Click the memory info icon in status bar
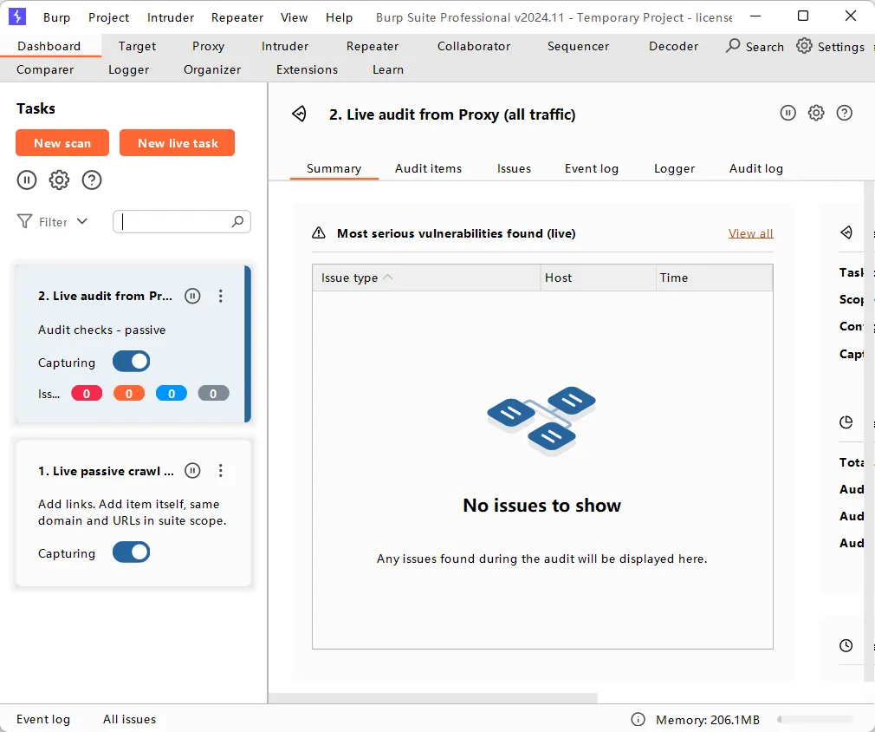 tap(638, 719)
